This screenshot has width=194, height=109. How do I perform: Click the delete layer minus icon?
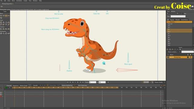pyautogui.click(x=178, y=49)
